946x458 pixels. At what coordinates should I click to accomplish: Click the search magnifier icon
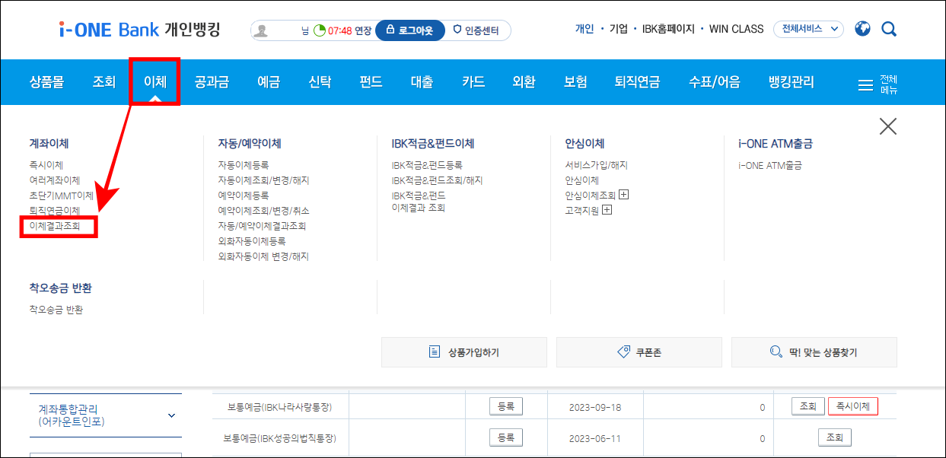(x=888, y=28)
